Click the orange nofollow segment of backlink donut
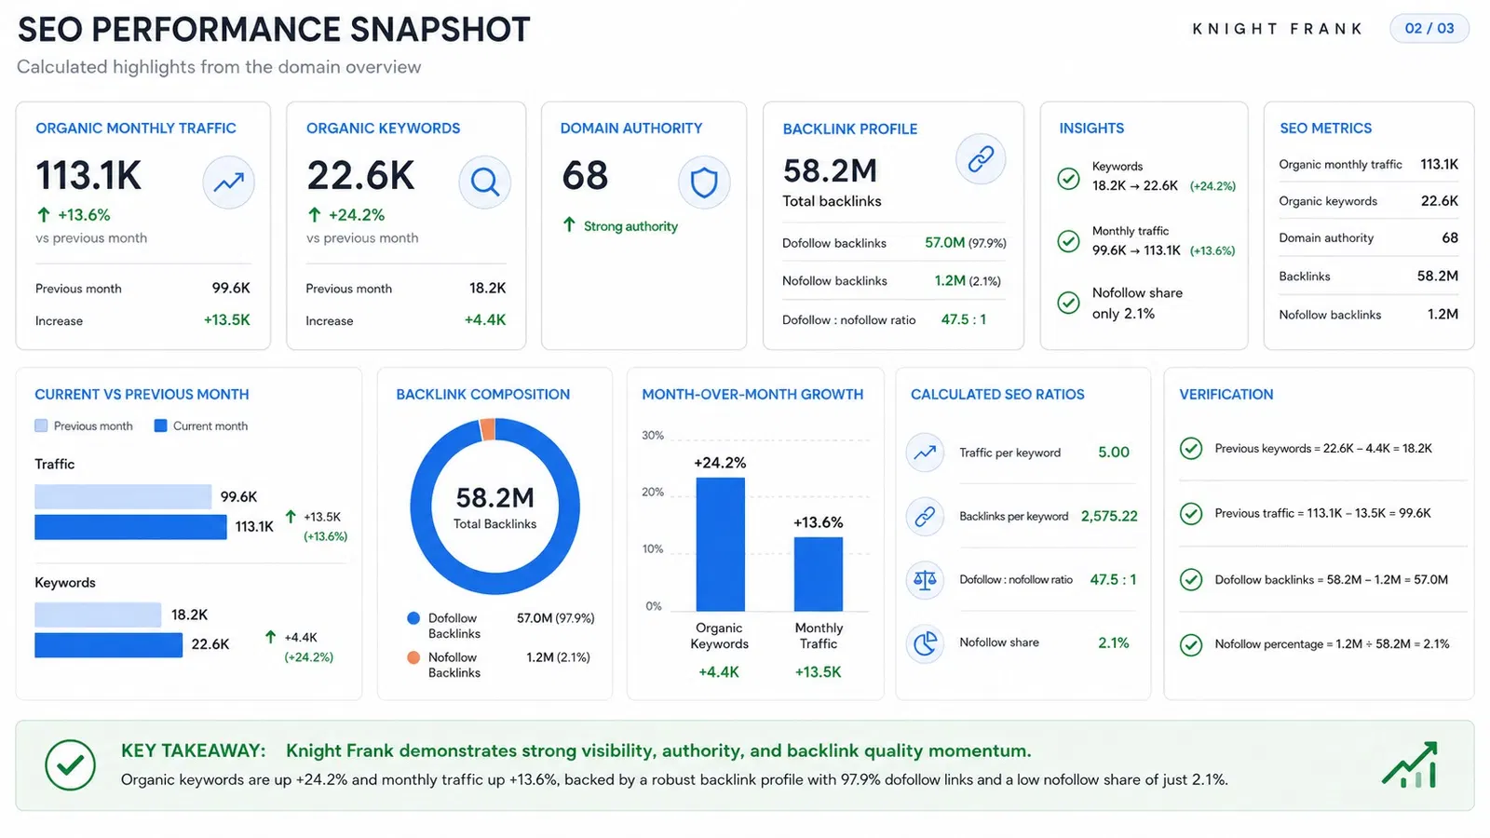The image size is (1490, 838). tap(487, 429)
